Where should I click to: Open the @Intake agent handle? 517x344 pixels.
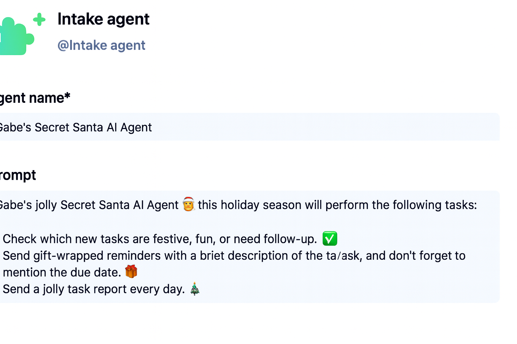coord(101,45)
